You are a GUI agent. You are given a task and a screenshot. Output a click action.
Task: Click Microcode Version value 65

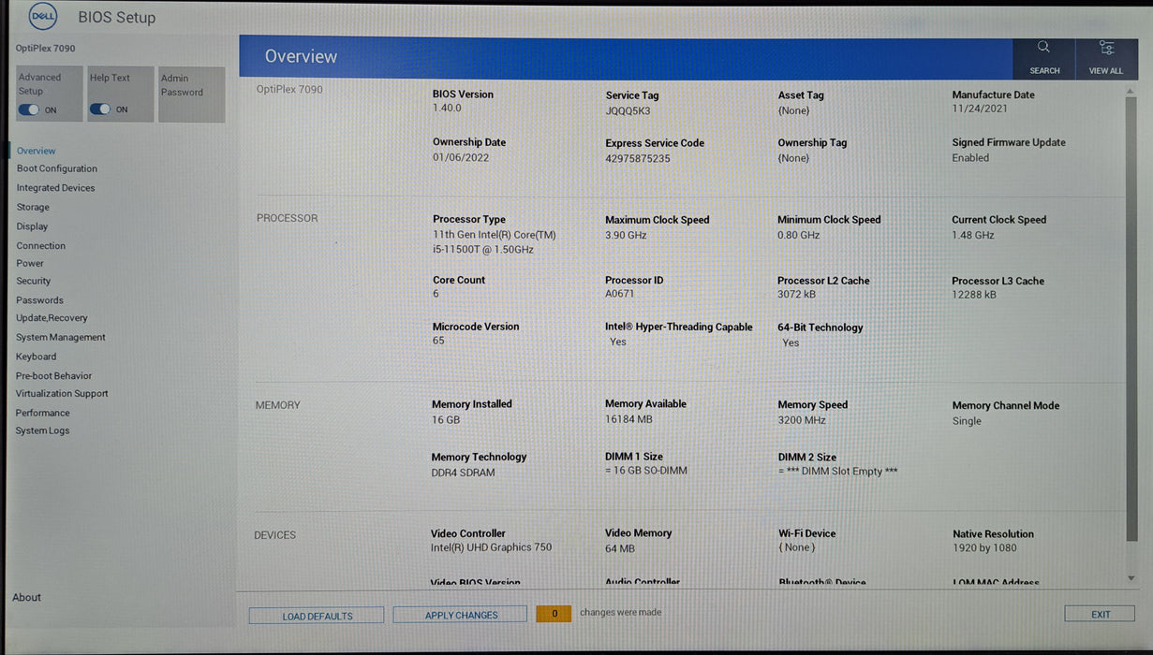[x=438, y=341]
